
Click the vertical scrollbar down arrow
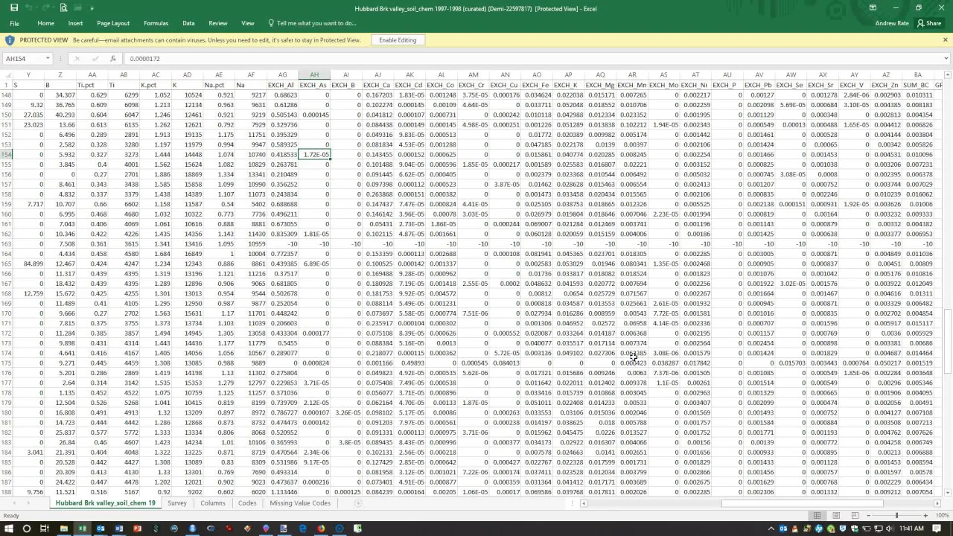click(948, 493)
